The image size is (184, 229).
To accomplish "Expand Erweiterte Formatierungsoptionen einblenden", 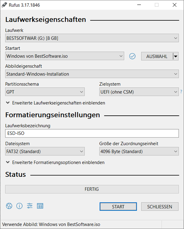I will pos(55,163).
